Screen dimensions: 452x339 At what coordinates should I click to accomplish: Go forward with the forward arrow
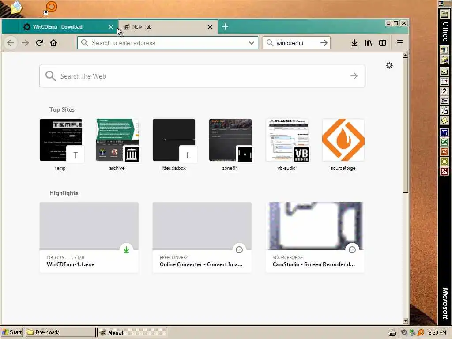click(x=25, y=43)
